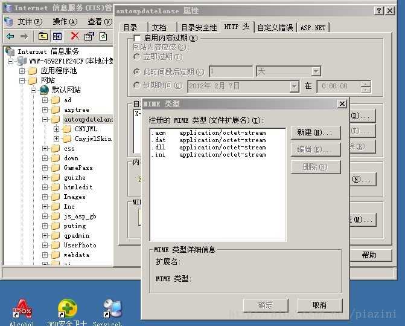Viewport: 405px width, 326px height.
Task: Click the GamePass folder icon
Action: point(55,168)
